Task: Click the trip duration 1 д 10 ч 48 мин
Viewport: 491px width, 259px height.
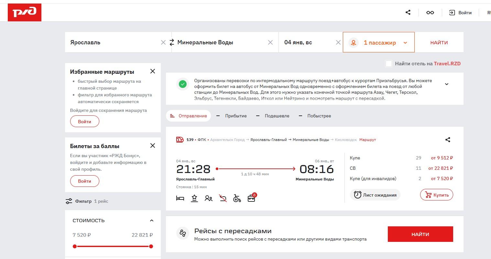Action: 255,174
